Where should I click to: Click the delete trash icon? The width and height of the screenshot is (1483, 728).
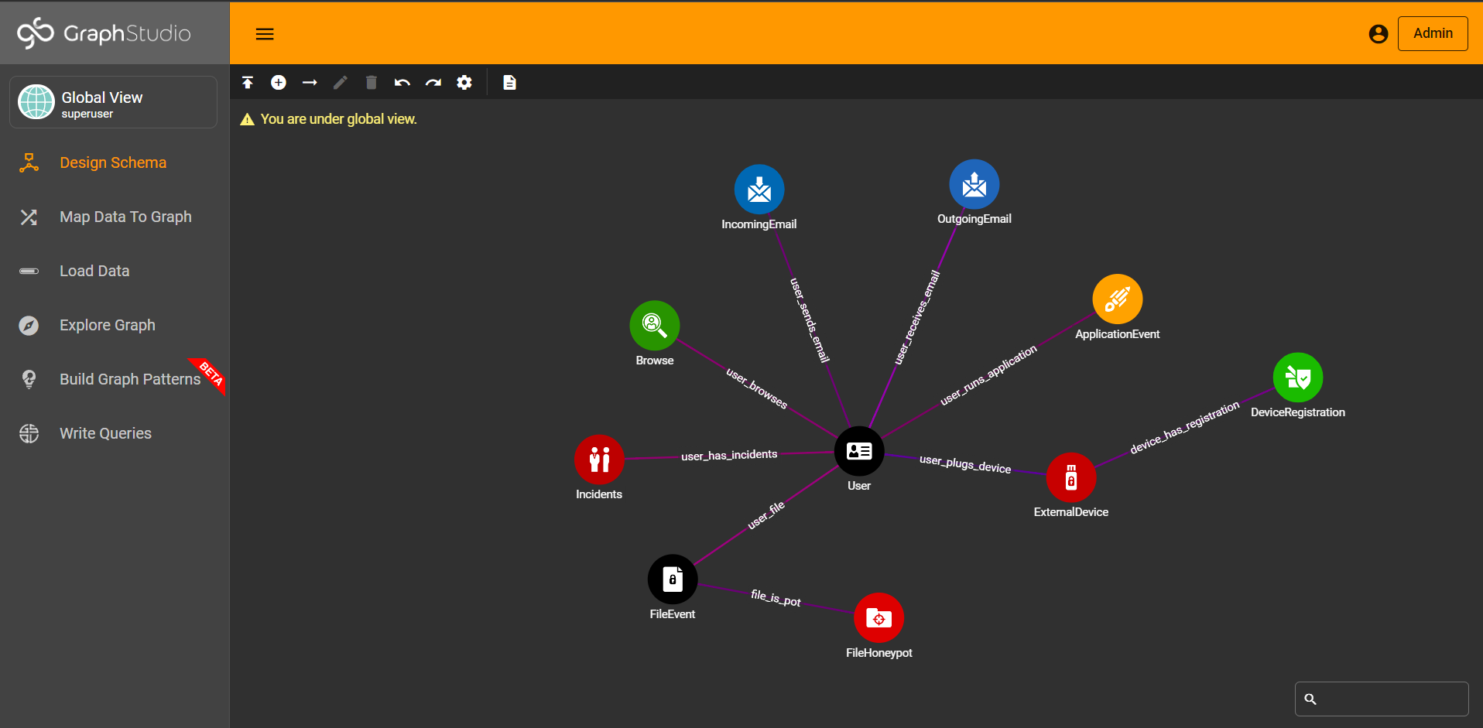click(372, 83)
